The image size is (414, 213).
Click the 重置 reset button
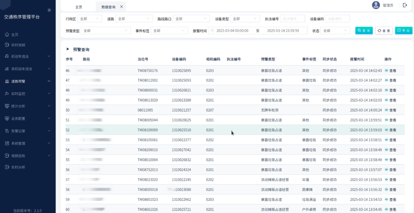[384, 31]
